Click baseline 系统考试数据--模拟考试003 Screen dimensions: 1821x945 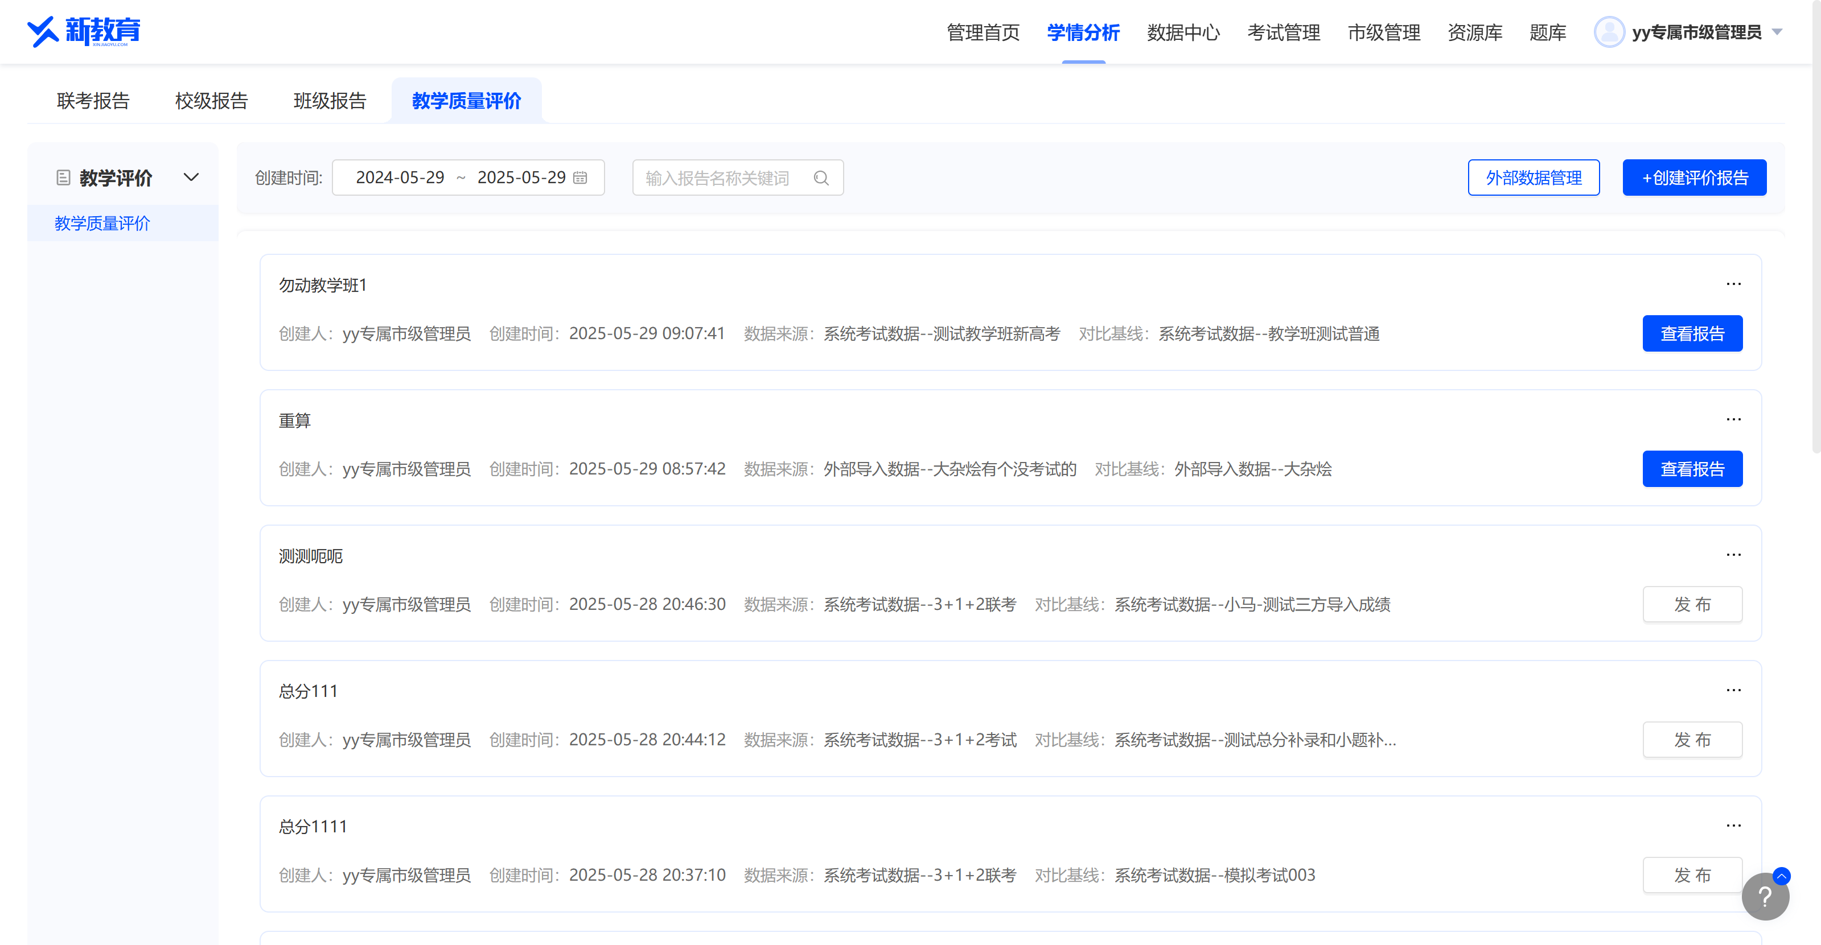[x=1214, y=875]
